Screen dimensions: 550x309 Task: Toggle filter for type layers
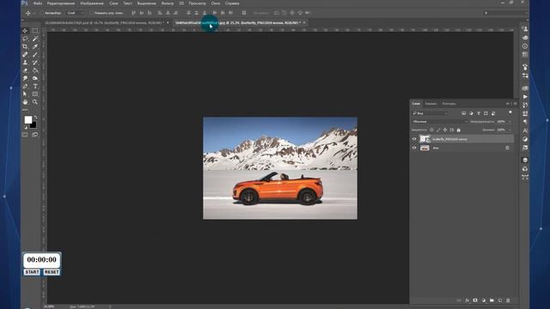[479, 113]
